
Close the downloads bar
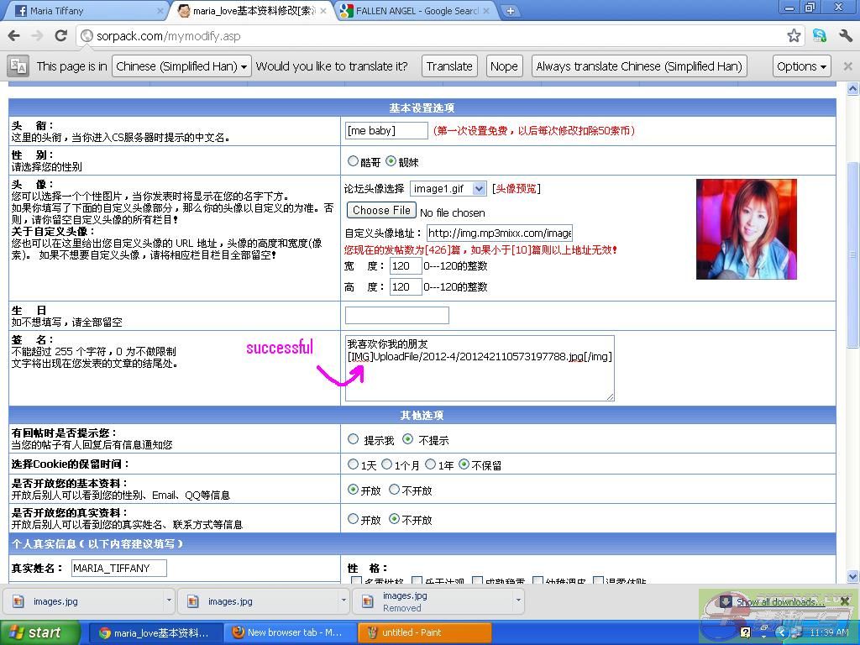tap(845, 601)
